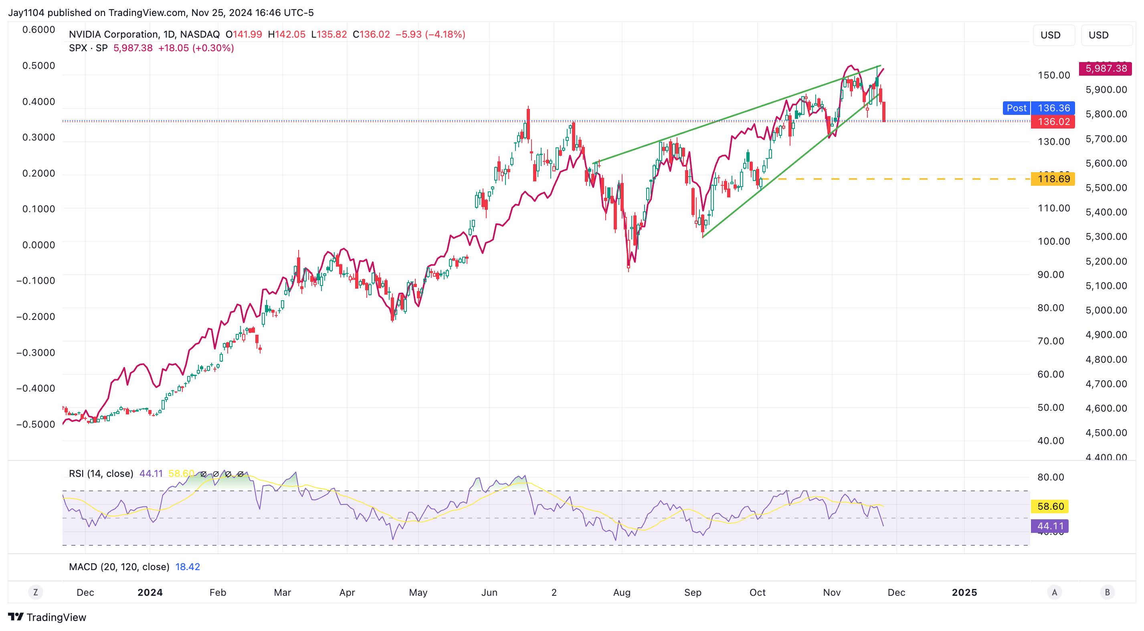Select the SPX · SP comparison legend
The height and width of the screenshot is (631, 1144).
[88, 48]
